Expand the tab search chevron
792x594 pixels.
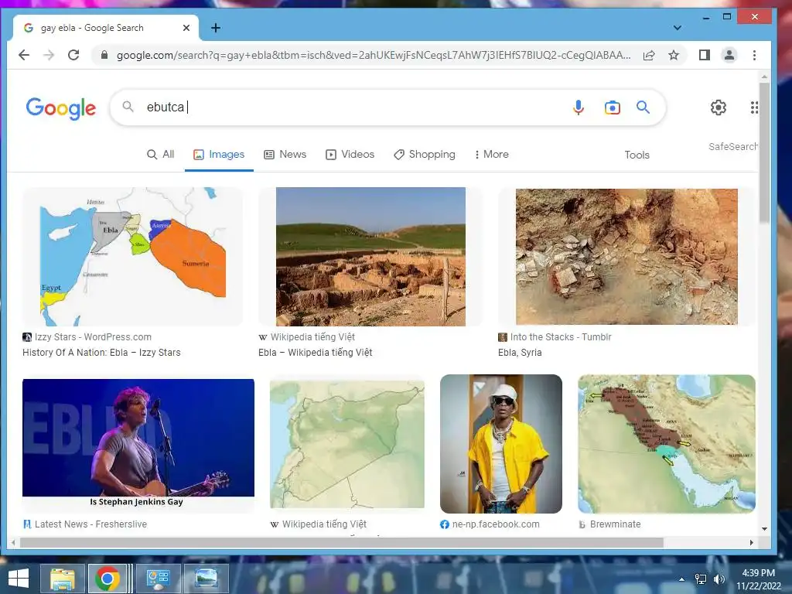[x=678, y=28]
